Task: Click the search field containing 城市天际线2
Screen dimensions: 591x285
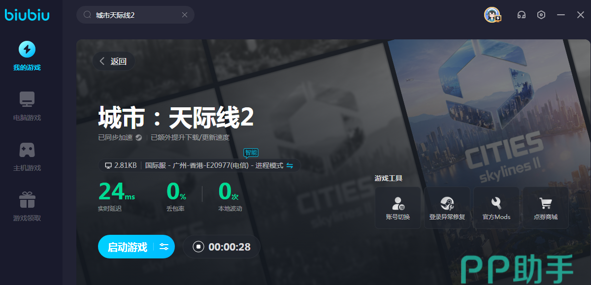Action: 133,15
